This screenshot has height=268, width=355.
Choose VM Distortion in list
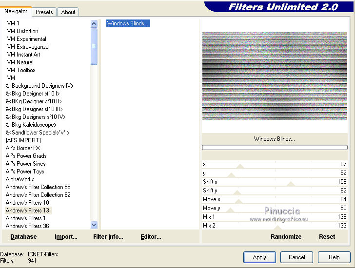[22, 31]
